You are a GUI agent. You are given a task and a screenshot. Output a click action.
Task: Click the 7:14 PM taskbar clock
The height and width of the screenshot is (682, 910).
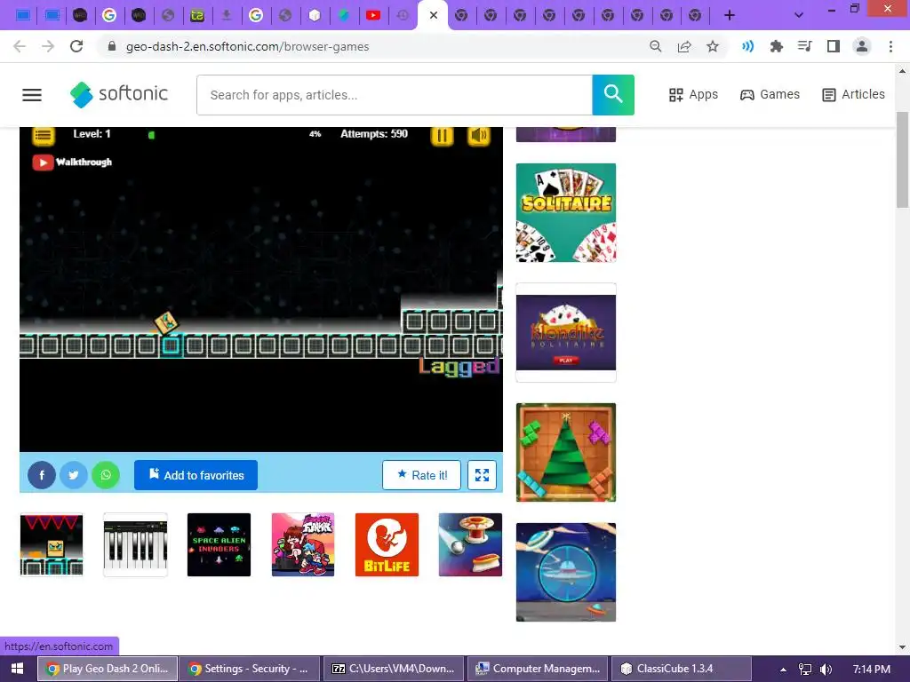tap(871, 670)
